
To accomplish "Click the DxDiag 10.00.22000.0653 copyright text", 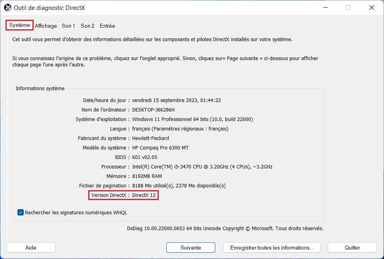I will pyautogui.click(x=225, y=229).
